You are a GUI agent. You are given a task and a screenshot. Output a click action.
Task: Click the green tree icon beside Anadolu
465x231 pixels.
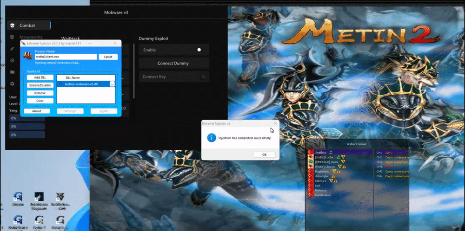pos(331,152)
